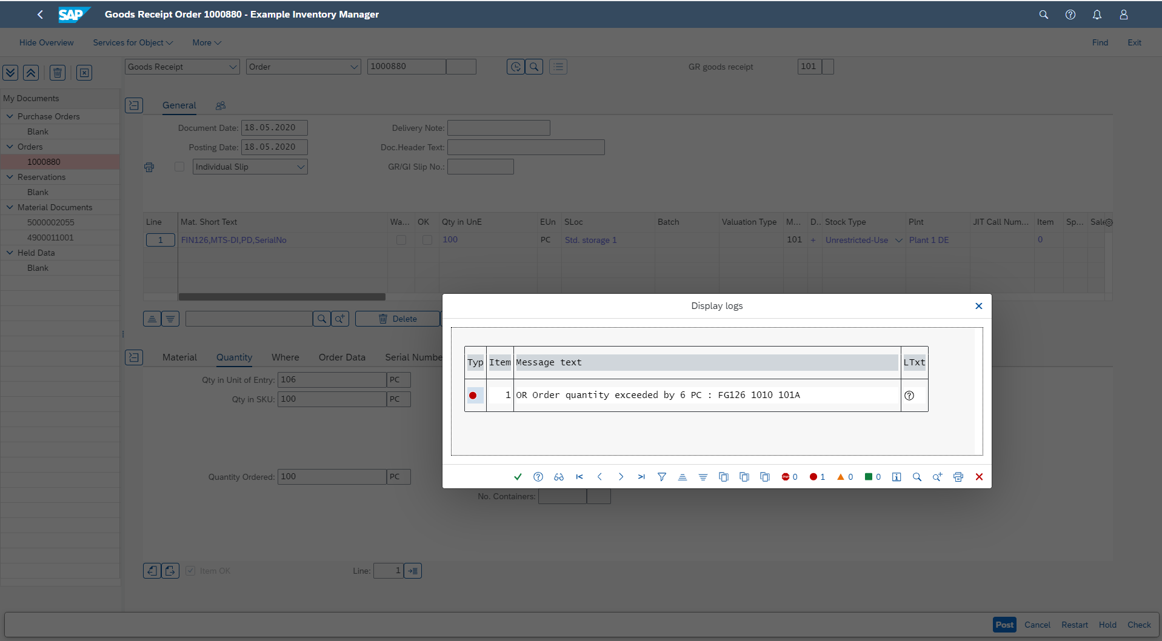The image size is (1162, 641).
Task: Toggle the OK checkbox in line 1
Action: tap(427, 240)
